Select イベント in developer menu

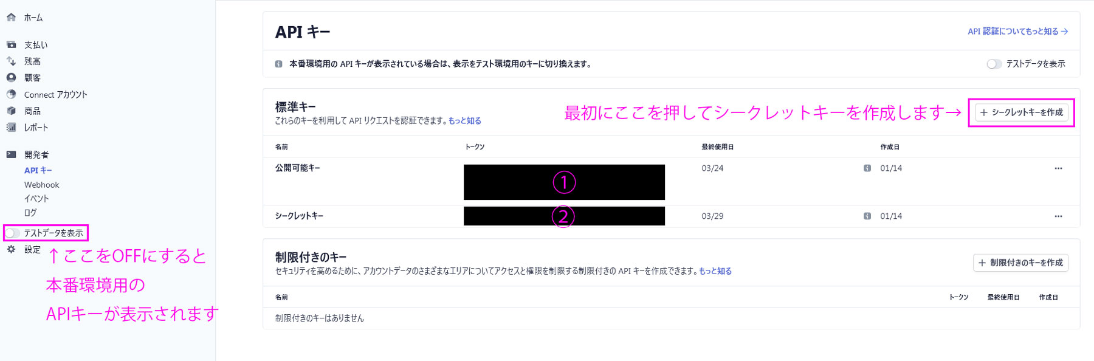pos(36,199)
